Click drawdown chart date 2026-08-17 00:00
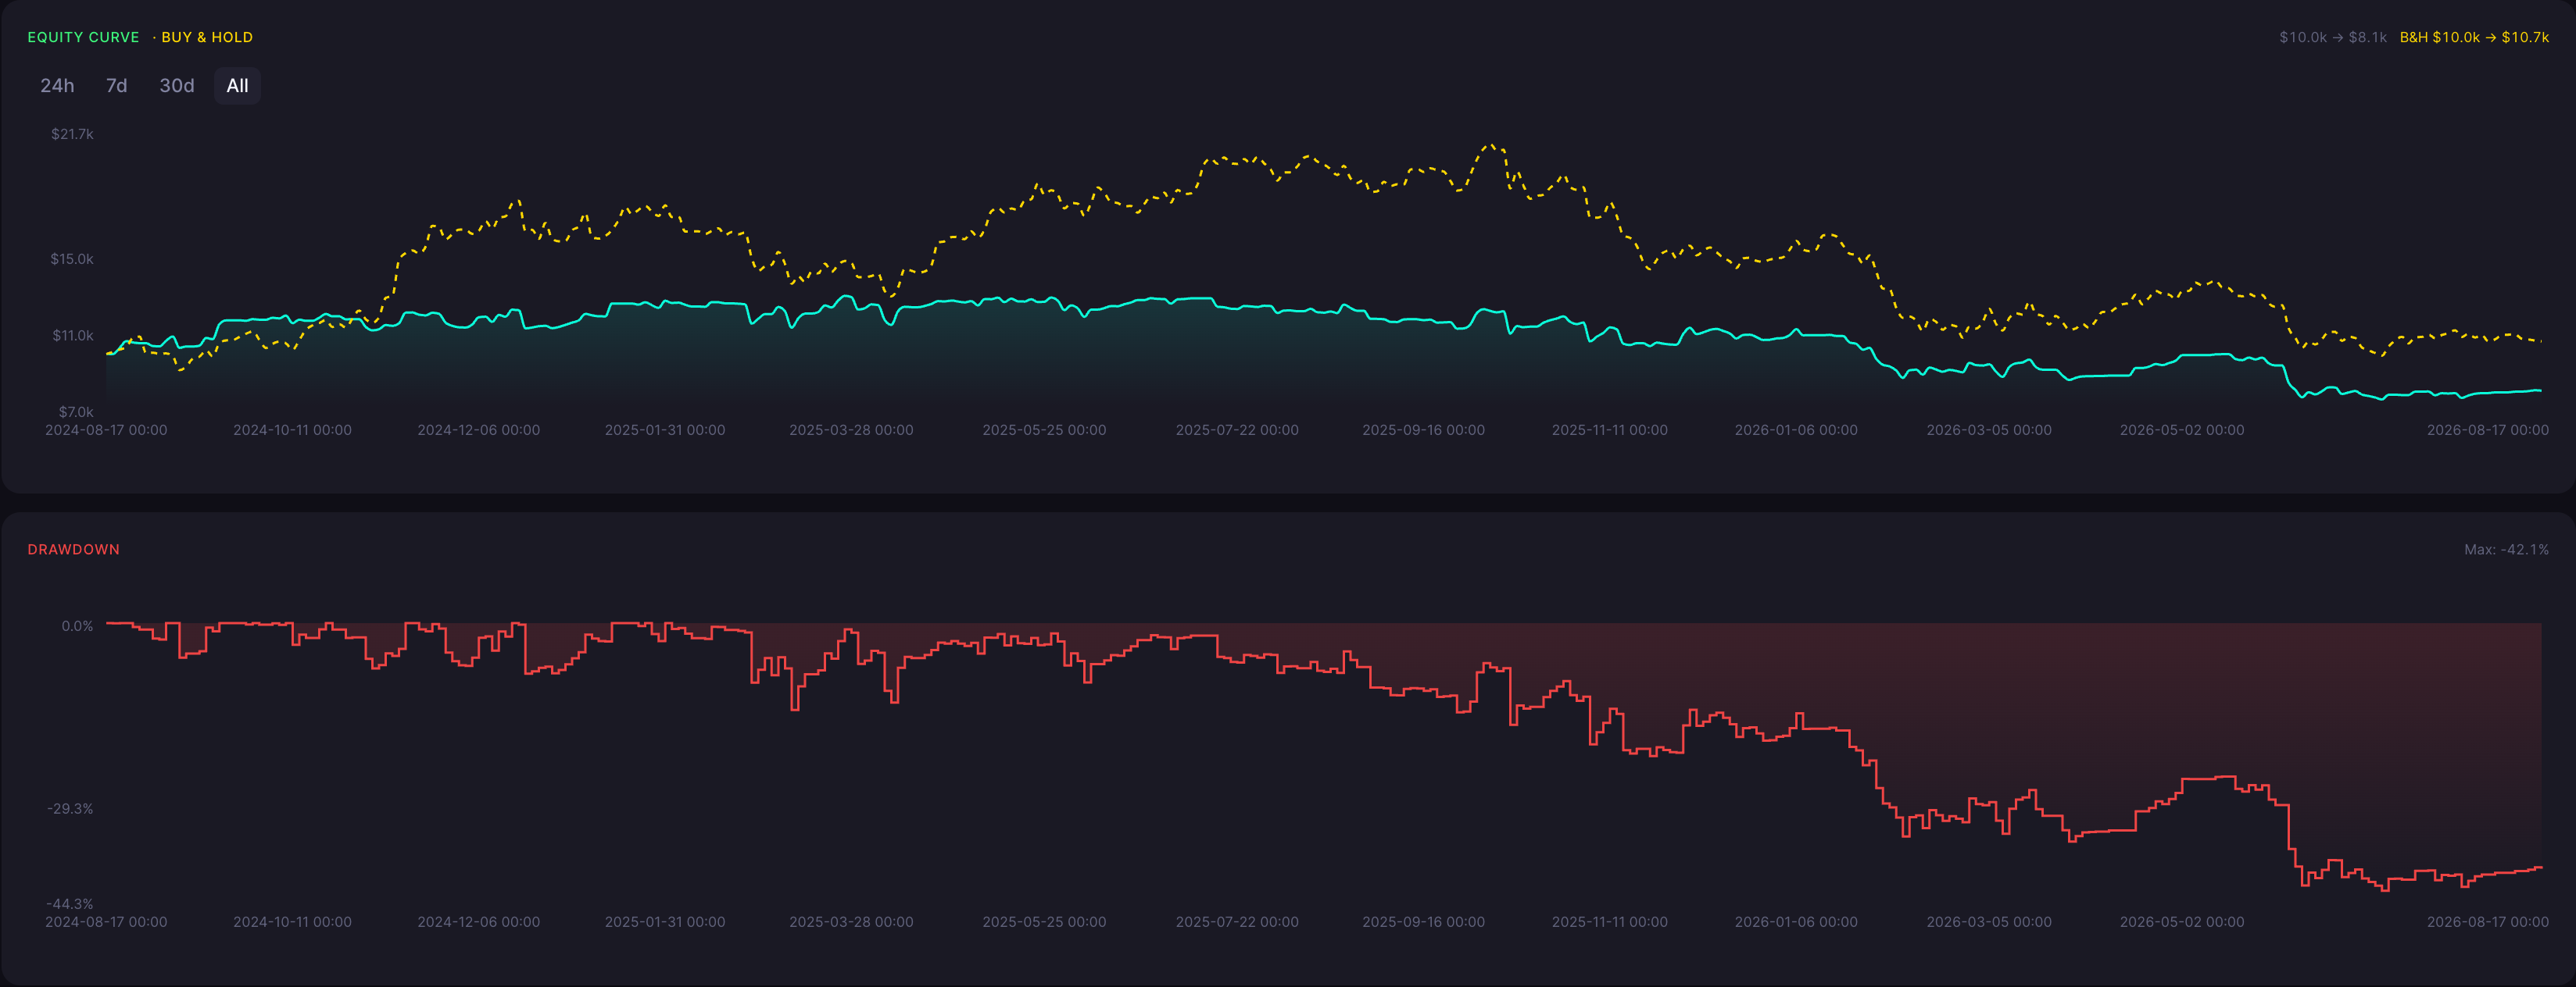2576x987 pixels. pos(2488,922)
